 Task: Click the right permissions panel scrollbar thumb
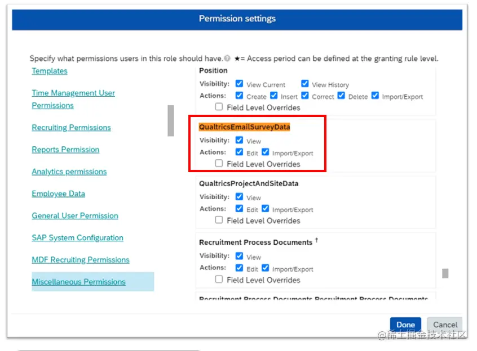click(x=445, y=273)
